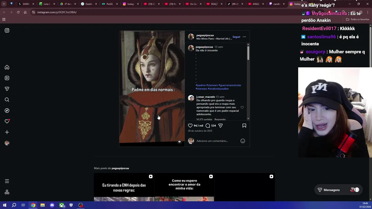The width and height of the screenshot is (372, 209).
Task: Open profile avatar in the sidebar
Action: tap(7, 143)
